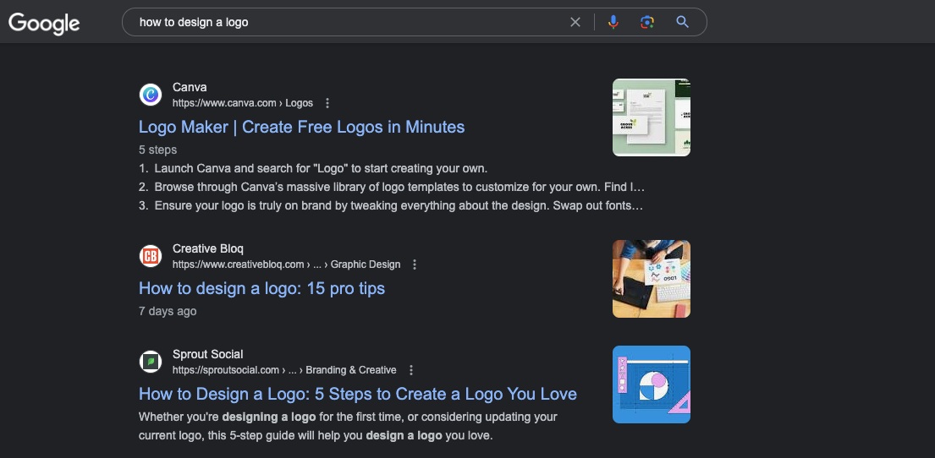The height and width of the screenshot is (458, 935).
Task: Open the Sprout Social blue illustration thumbnail
Action: (652, 384)
